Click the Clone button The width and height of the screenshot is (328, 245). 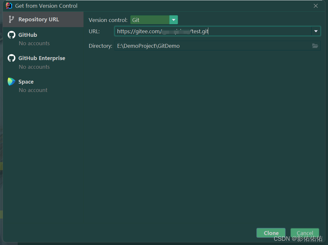pyautogui.click(x=271, y=233)
